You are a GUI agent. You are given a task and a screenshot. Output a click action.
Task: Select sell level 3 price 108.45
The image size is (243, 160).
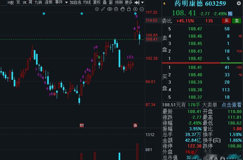click(195, 43)
